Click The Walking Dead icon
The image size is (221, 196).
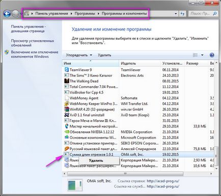[67, 81]
